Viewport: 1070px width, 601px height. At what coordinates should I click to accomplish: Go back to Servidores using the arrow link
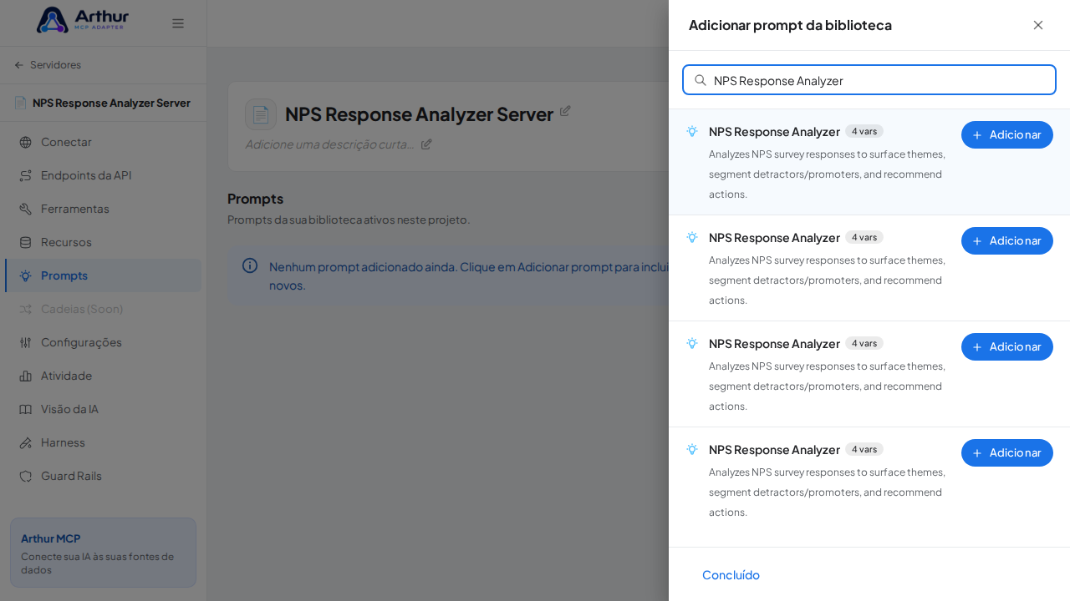click(48, 65)
